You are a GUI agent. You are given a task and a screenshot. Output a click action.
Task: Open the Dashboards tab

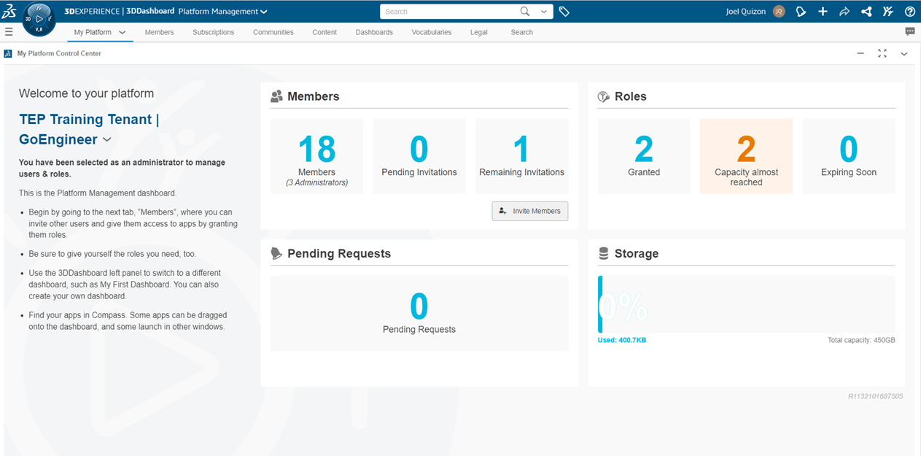point(374,32)
